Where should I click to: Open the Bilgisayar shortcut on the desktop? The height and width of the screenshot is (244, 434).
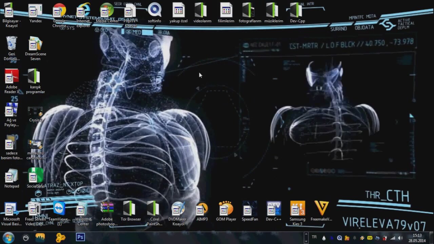tap(12, 15)
